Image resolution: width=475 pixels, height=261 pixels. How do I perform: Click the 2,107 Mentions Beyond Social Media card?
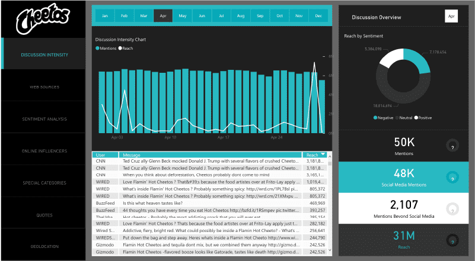click(x=403, y=209)
